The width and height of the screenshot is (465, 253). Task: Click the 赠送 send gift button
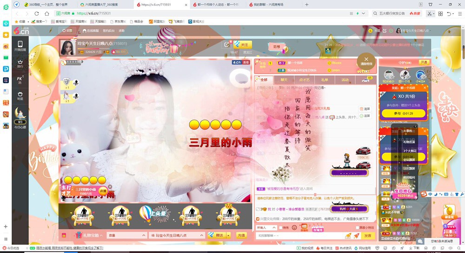(217, 235)
